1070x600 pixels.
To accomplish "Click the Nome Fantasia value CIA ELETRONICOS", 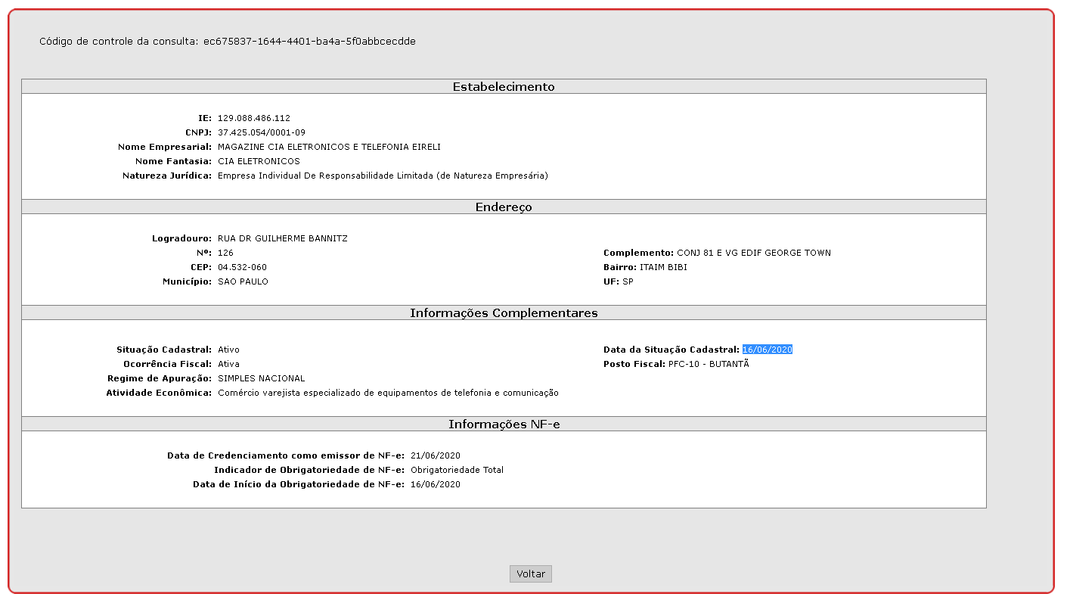I will point(259,161).
